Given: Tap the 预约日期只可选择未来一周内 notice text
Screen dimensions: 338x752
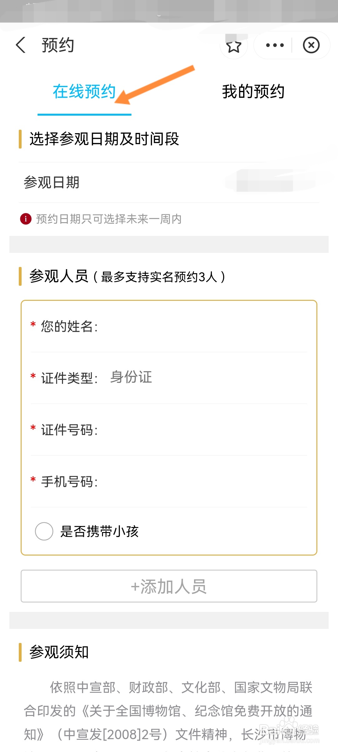Looking at the screenshot, I should click(109, 219).
